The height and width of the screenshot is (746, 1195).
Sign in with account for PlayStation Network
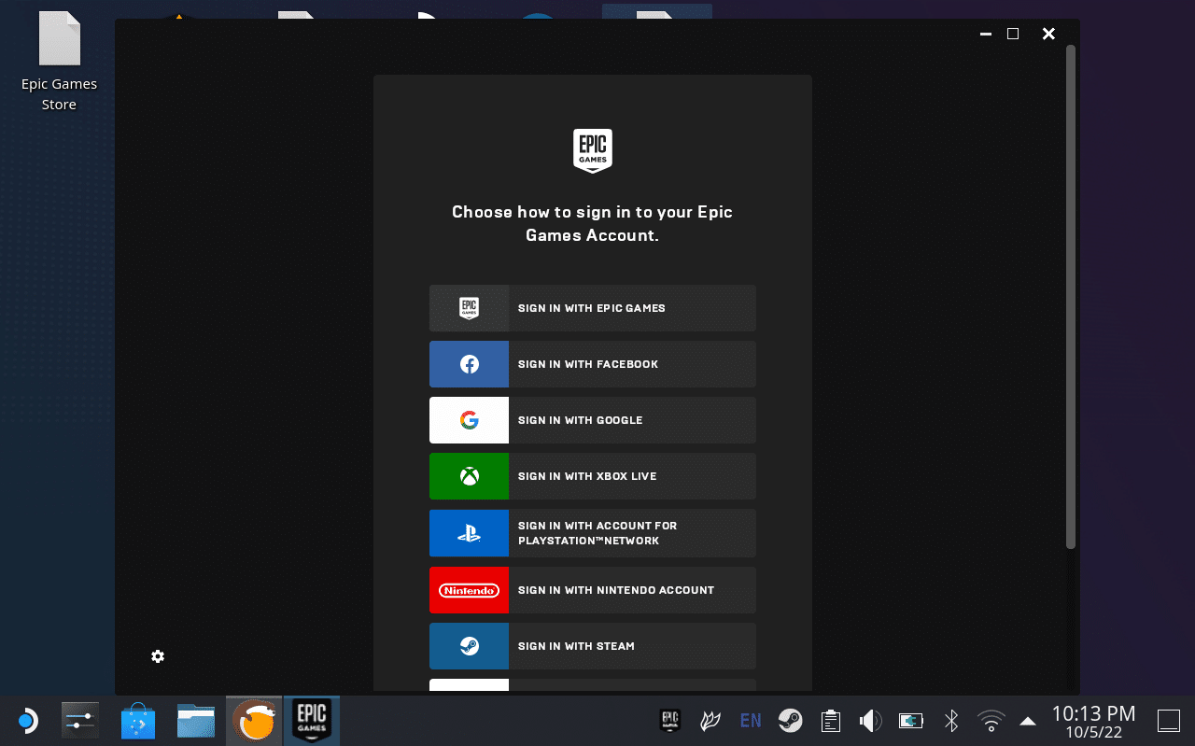coord(592,533)
